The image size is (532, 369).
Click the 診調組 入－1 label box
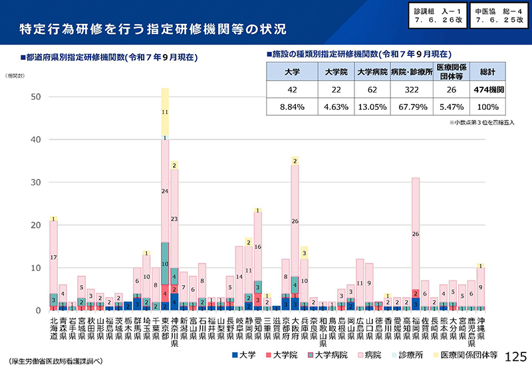click(x=440, y=15)
